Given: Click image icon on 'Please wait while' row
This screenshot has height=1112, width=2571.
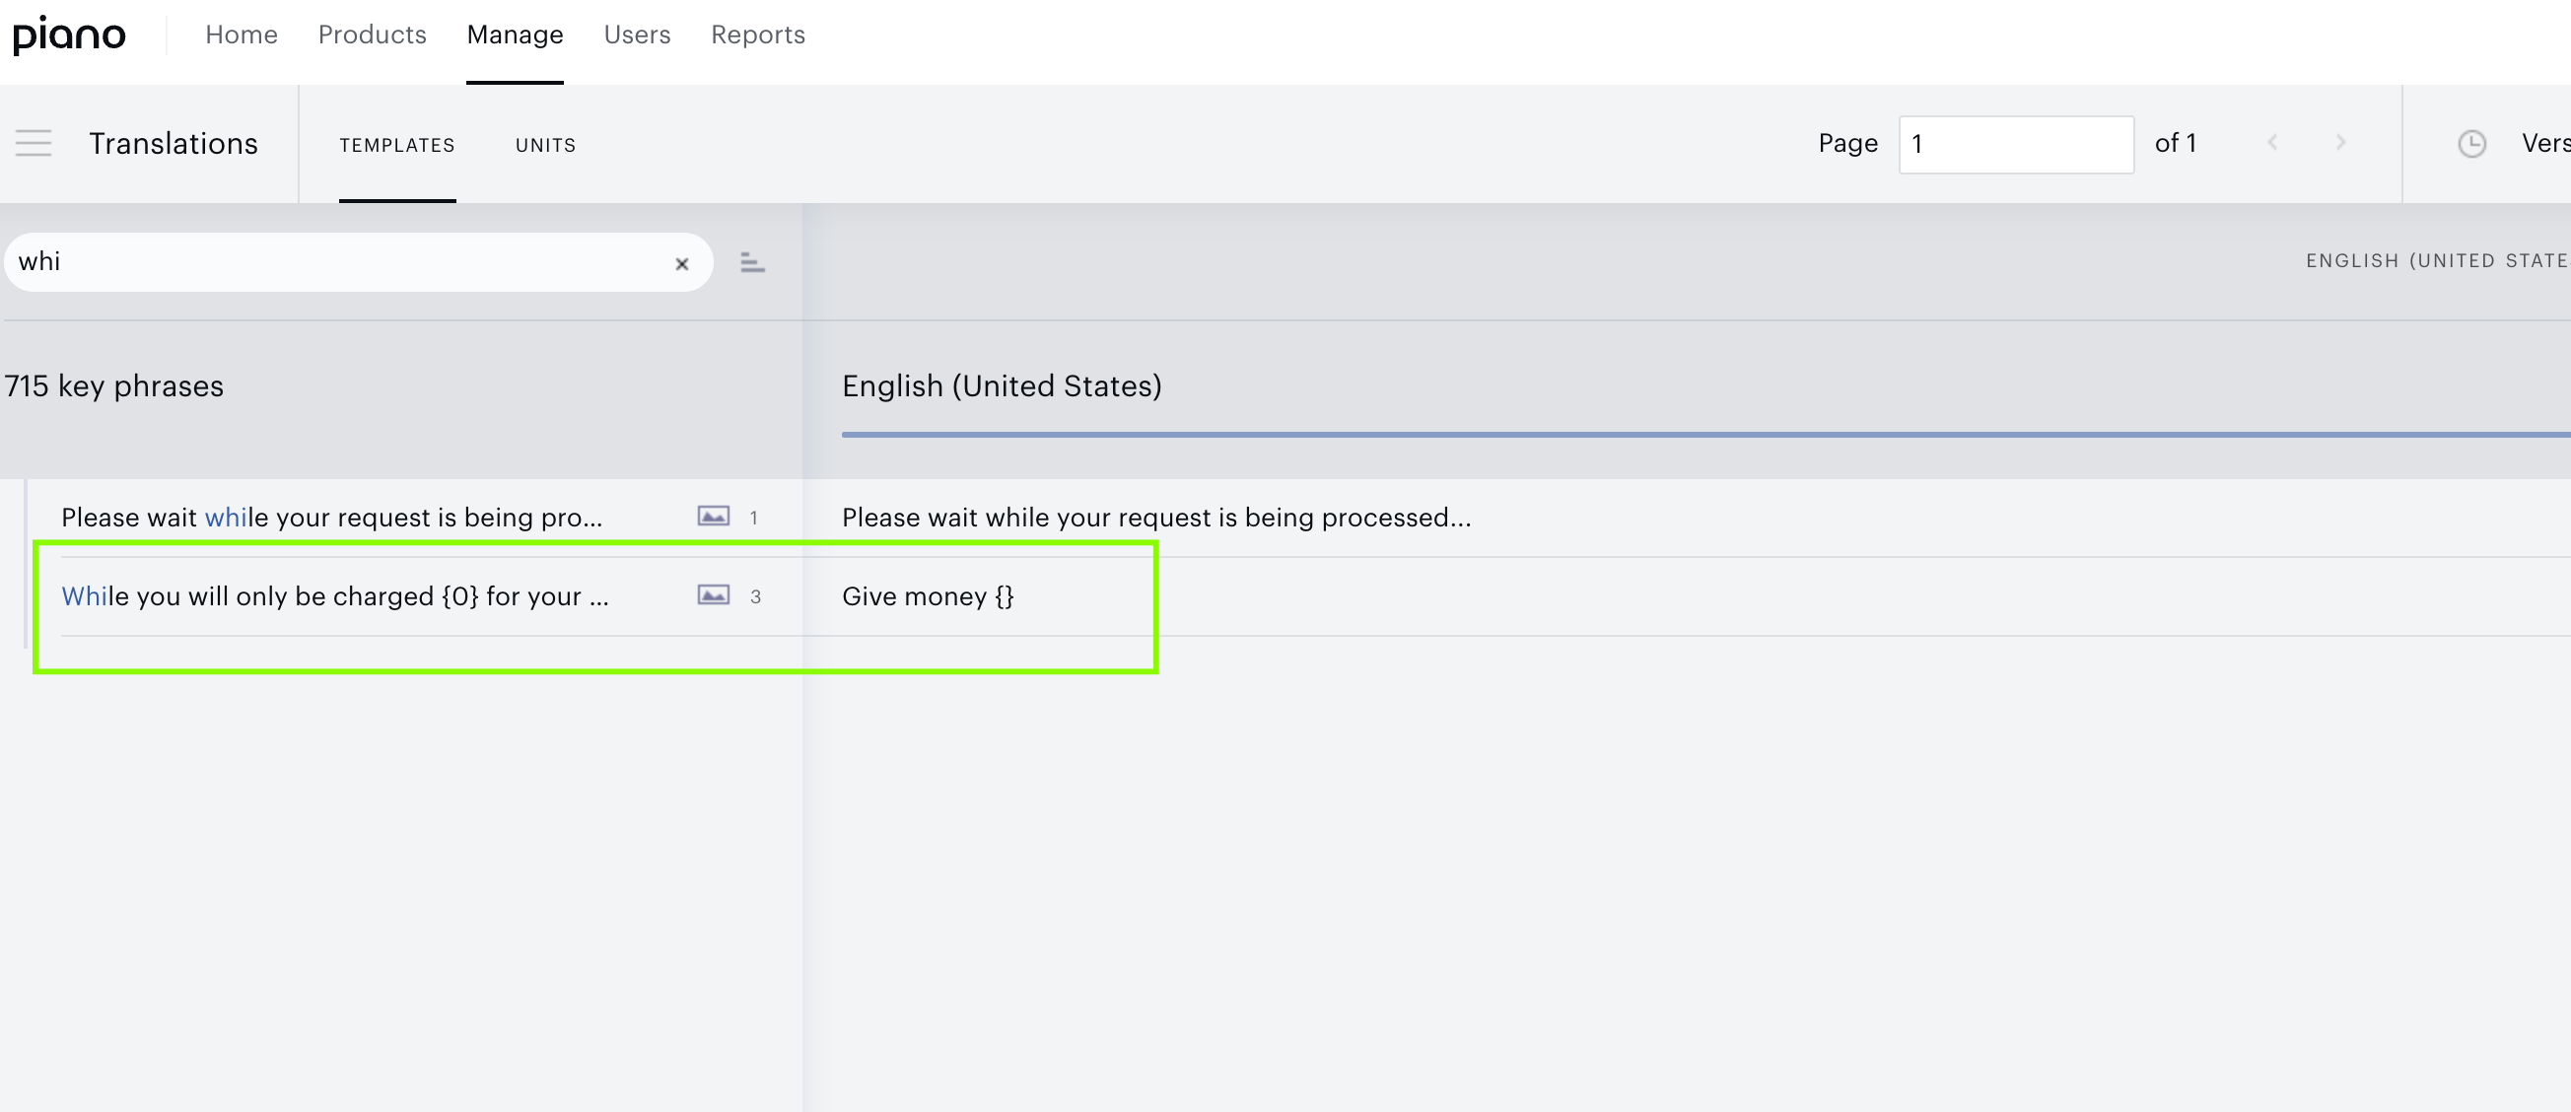Looking at the screenshot, I should [x=713, y=516].
